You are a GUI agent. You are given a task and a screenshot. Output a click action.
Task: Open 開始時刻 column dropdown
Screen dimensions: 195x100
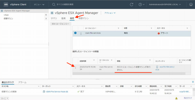[x=161, y=86]
